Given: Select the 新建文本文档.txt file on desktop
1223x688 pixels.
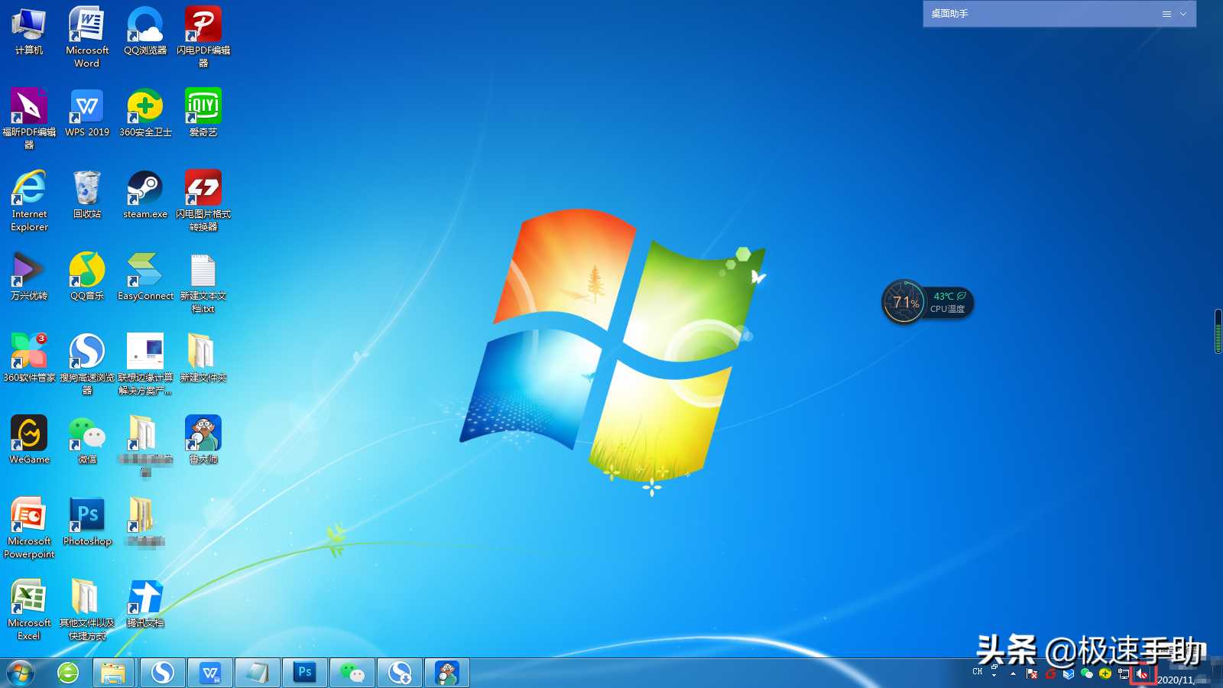Looking at the screenshot, I should 203,282.
